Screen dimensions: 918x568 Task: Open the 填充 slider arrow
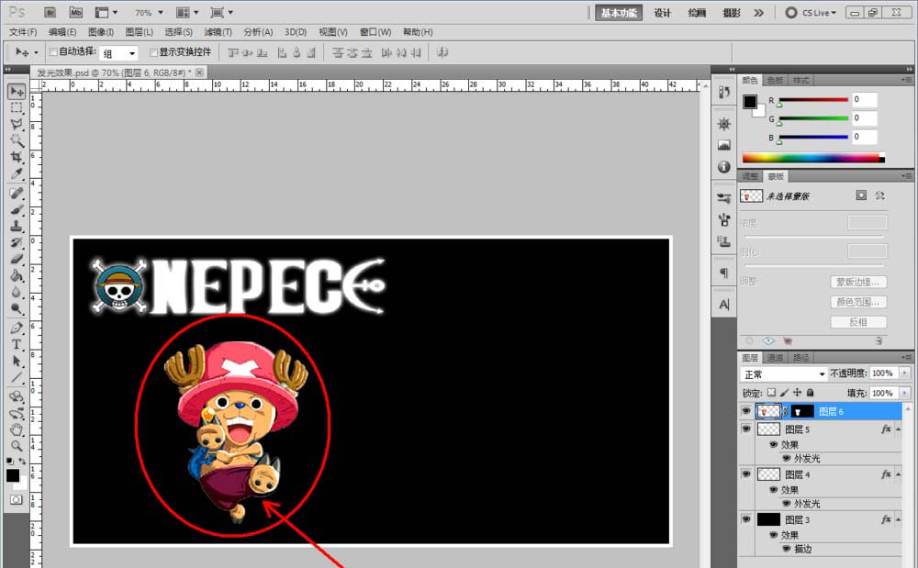click(904, 393)
